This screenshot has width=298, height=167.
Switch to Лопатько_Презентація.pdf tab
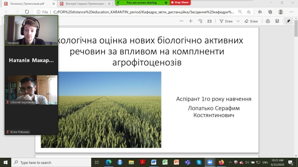(x=29, y=4)
